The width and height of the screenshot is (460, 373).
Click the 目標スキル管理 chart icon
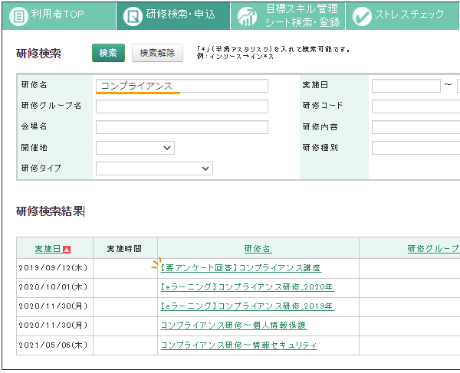click(247, 17)
